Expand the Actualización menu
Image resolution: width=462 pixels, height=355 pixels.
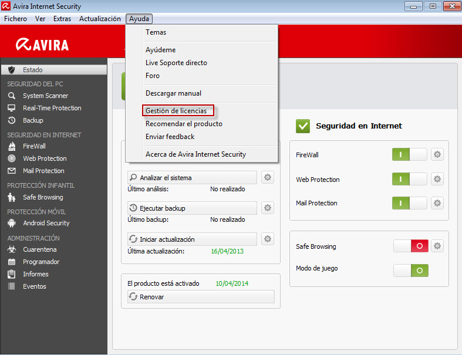click(x=100, y=19)
